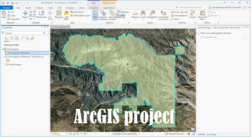Click the Refresh icon in status bar

point(193,134)
